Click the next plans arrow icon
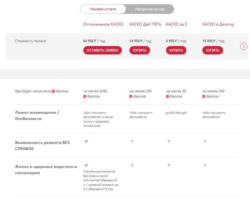Viewport: 250px width, 201px height. [x=244, y=46]
